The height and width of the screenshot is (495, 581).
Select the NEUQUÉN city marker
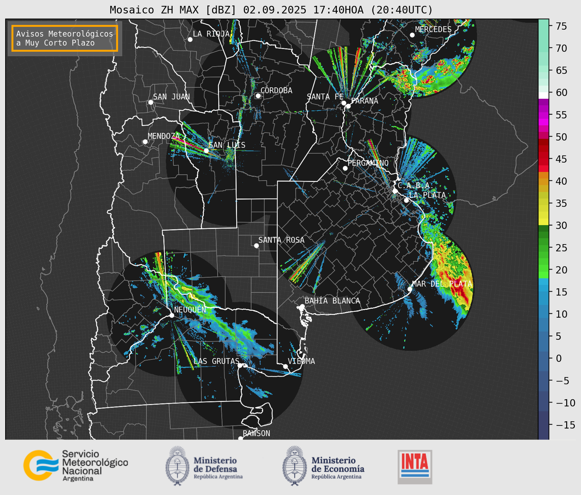(x=172, y=315)
